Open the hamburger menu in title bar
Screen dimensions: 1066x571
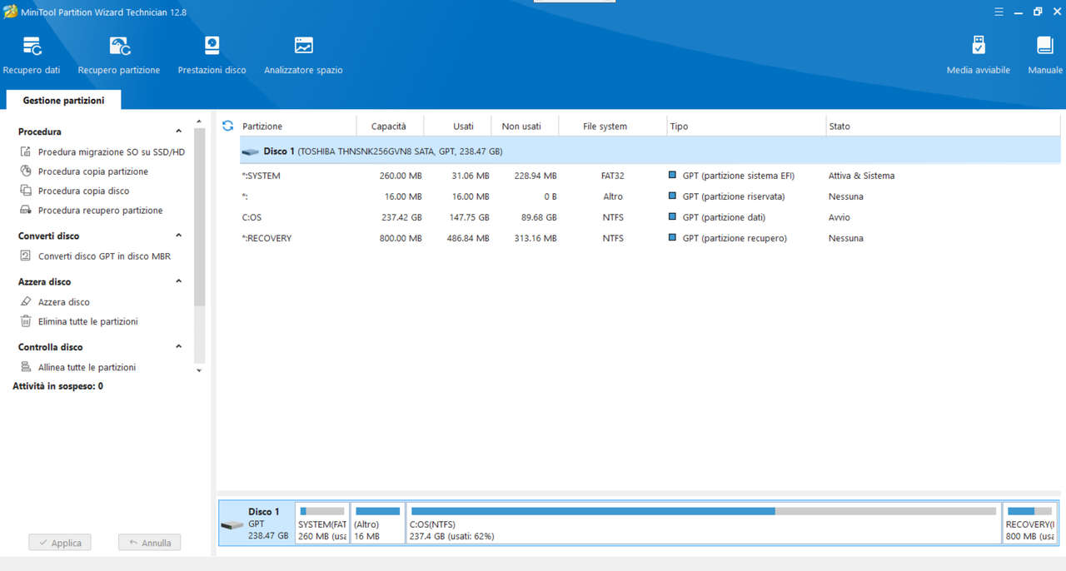click(999, 12)
